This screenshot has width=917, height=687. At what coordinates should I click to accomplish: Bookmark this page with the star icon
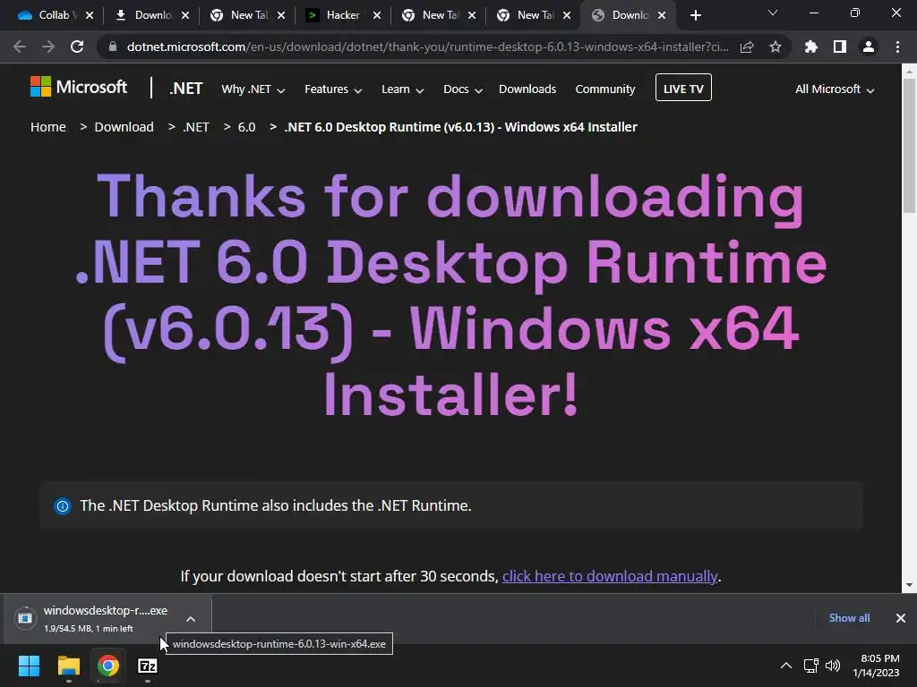click(x=776, y=47)
